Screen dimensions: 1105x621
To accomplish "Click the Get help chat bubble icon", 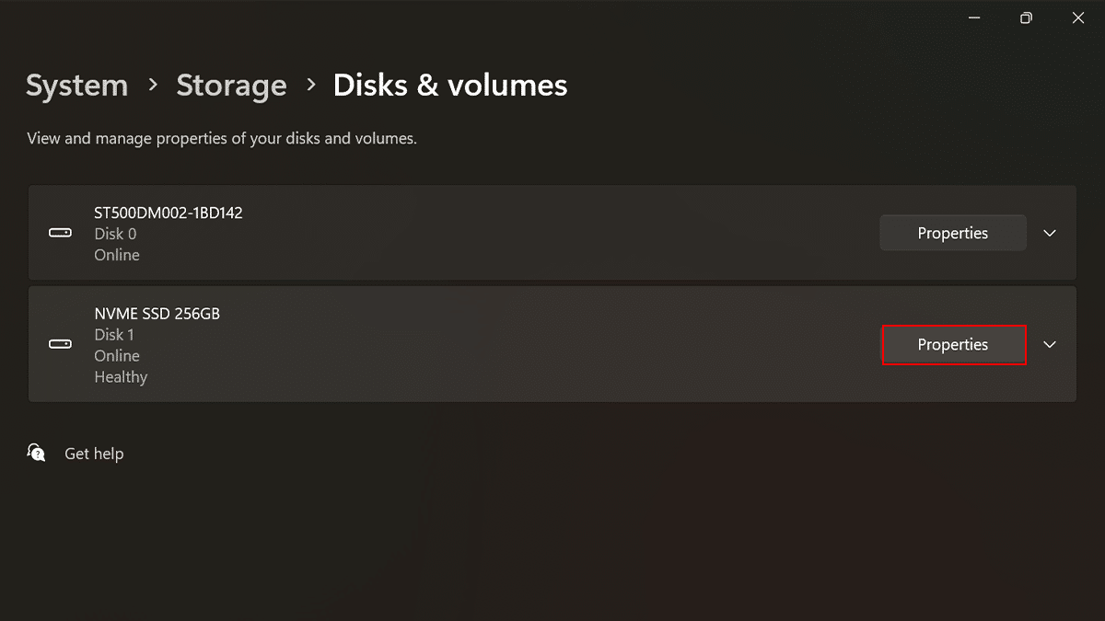I will click(x=37, y=453).
